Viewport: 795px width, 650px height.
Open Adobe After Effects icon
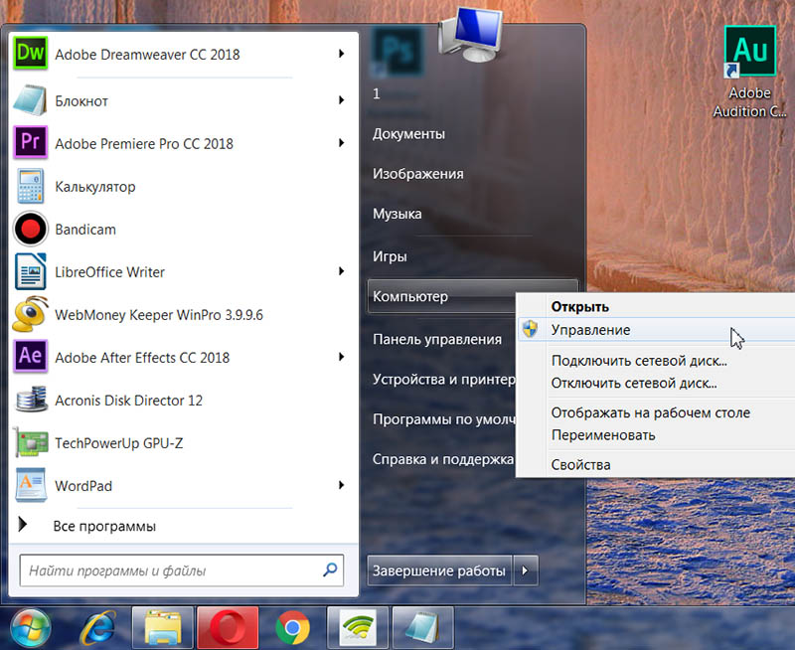31,357
